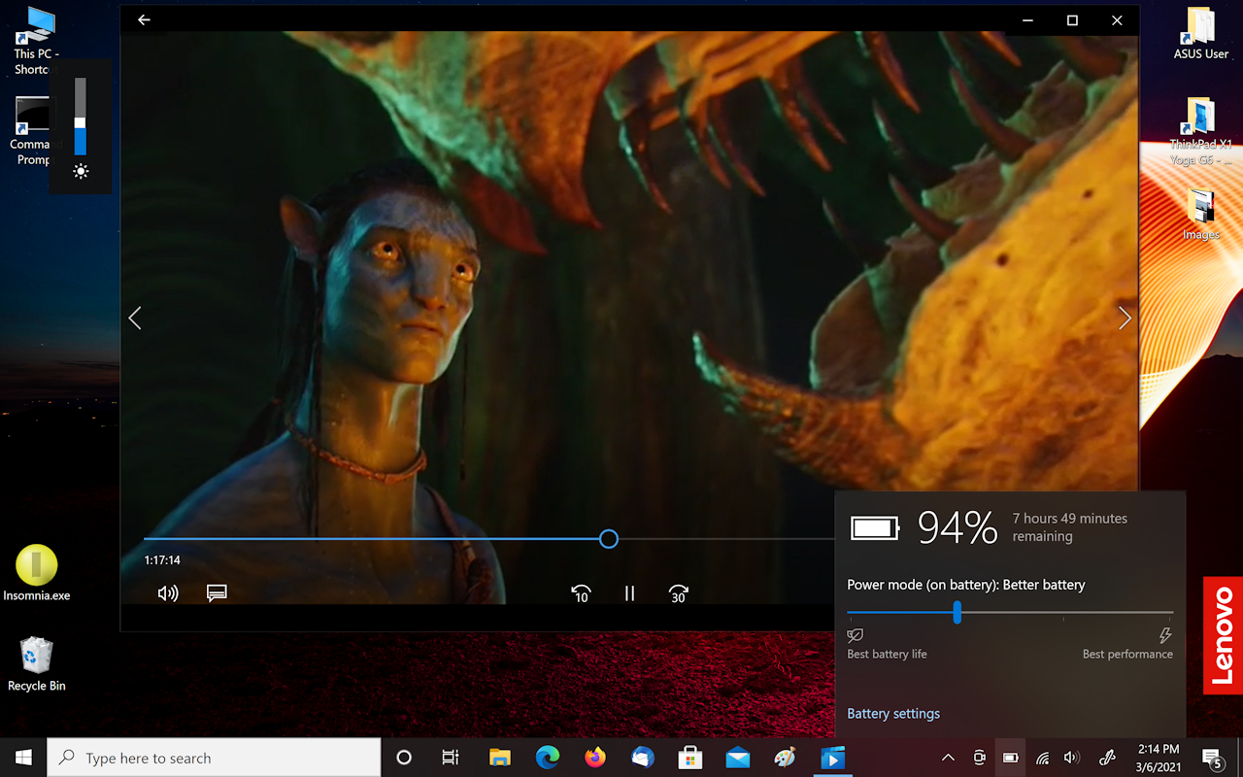Go back using the player's back arrow
The image size is (1243, 777).
pyautogui.click(x=144, y=19)
